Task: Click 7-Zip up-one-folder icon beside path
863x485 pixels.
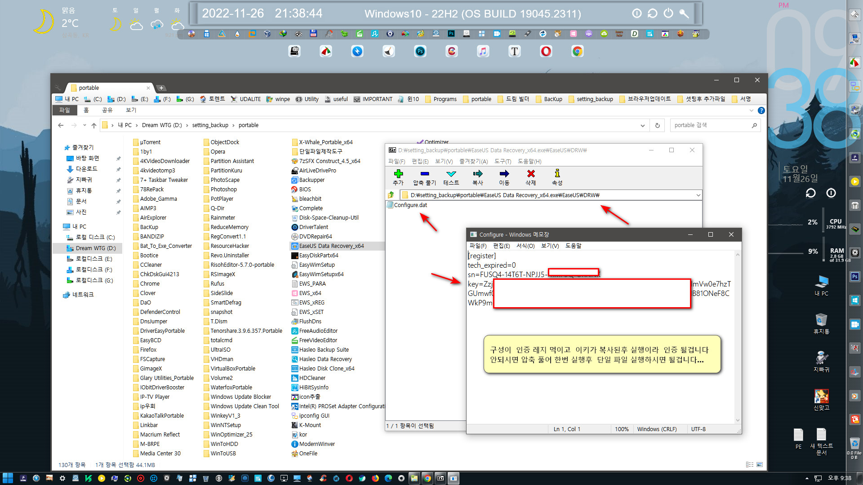Action: point(391,195)
